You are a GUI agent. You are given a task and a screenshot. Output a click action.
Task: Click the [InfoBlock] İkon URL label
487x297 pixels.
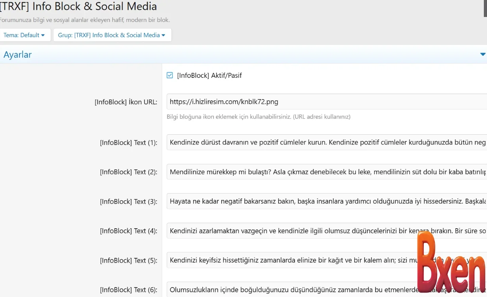[126, 102]
